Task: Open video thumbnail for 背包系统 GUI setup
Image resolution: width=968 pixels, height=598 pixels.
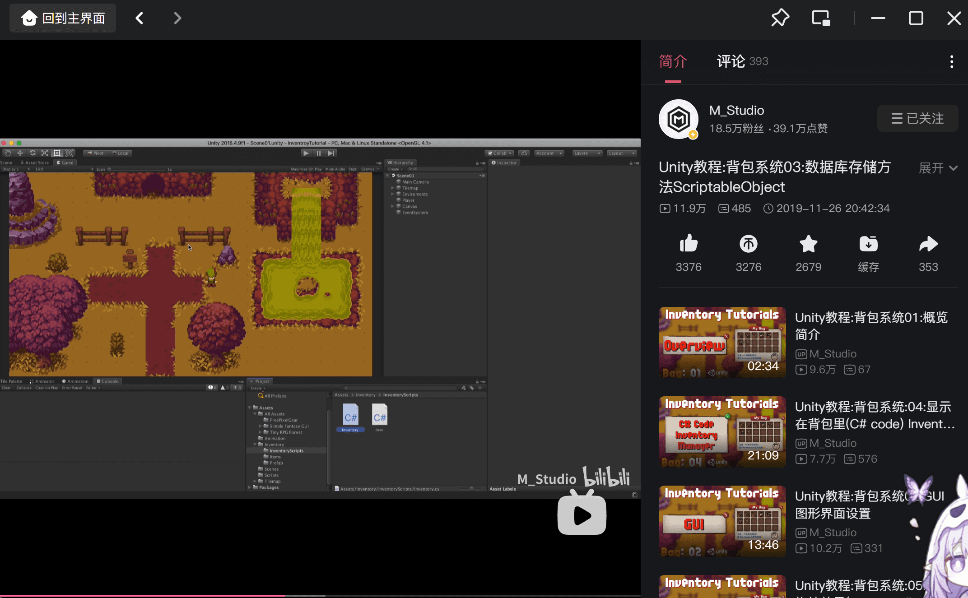Action: pos(722,521)
